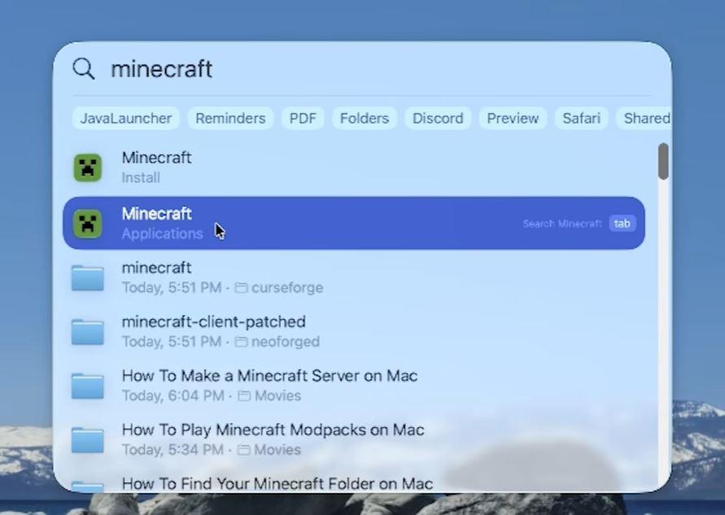Click the Applications subtitle text
This screenshot has width=725, height=515.
tap(162, 234)
